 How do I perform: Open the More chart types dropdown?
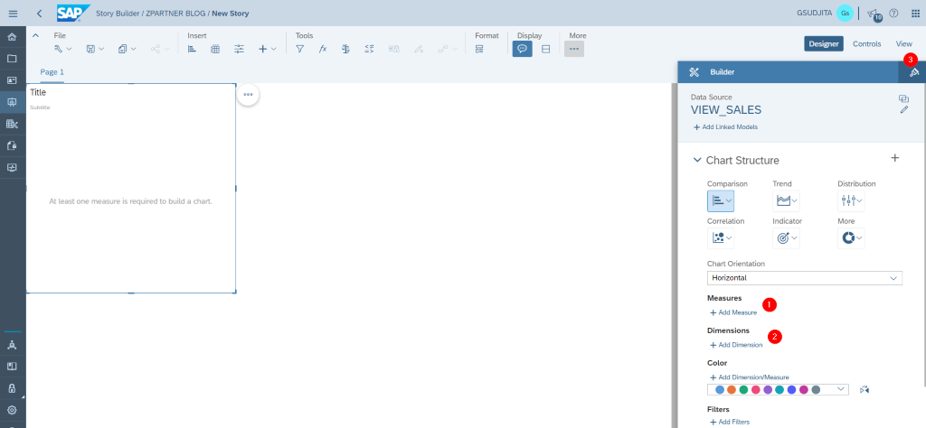tap(851, 238)
